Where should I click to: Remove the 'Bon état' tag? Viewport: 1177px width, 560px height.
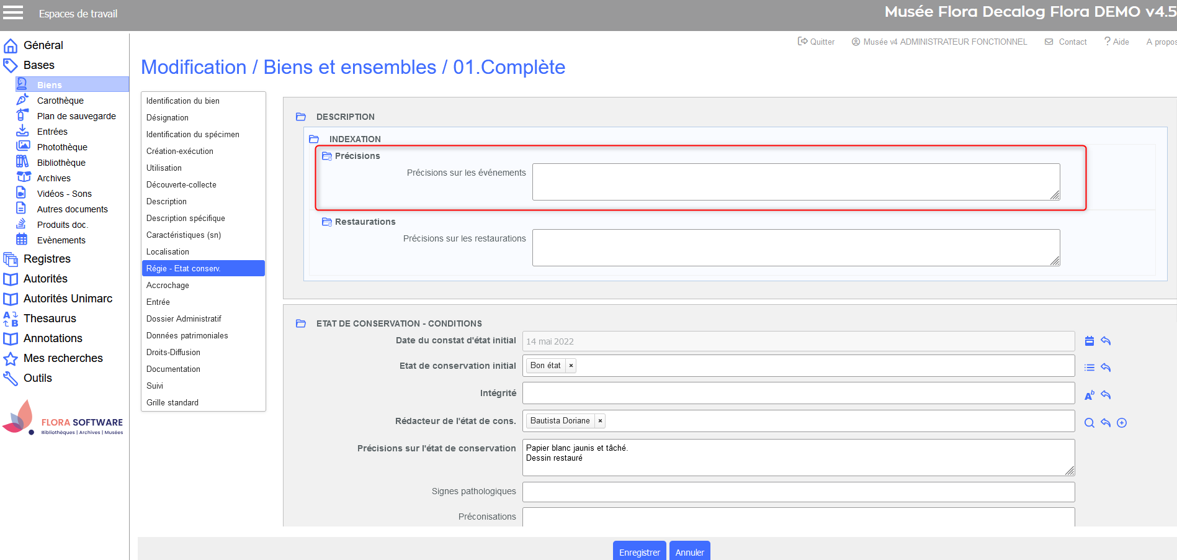pos(571,366)
